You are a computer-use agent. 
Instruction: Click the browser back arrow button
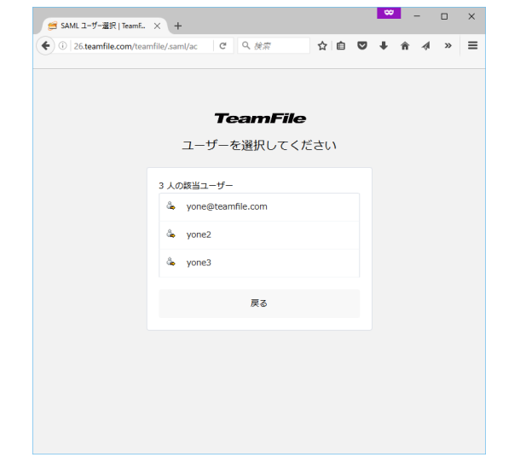pos(45,46)
